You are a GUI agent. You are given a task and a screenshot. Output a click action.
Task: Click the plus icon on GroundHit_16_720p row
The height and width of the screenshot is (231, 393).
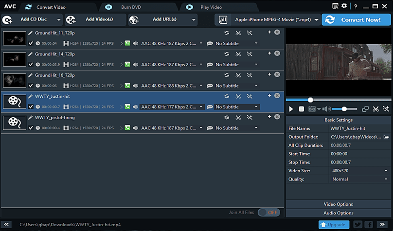269,74
